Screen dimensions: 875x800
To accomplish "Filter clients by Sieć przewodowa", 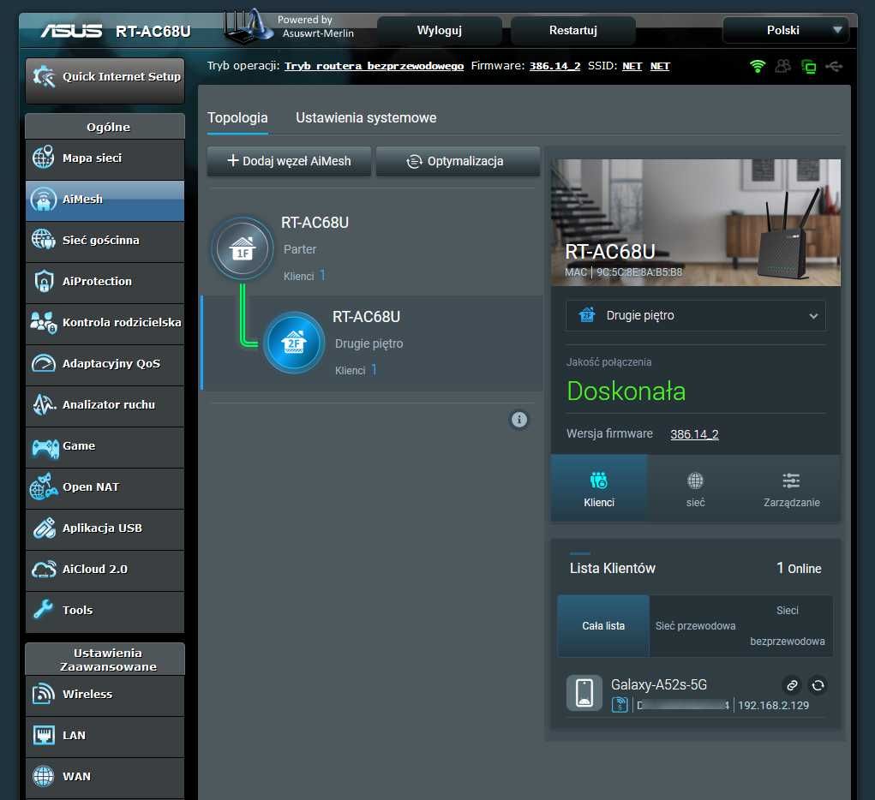I will (695, 626).
